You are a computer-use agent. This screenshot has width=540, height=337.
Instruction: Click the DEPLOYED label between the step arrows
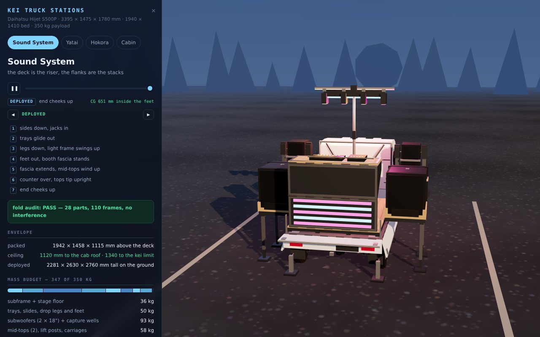(34, 114)
